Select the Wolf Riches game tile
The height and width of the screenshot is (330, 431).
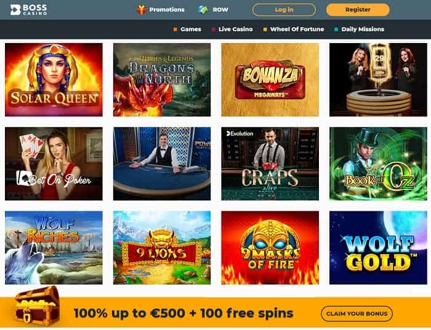click(54, 248)
